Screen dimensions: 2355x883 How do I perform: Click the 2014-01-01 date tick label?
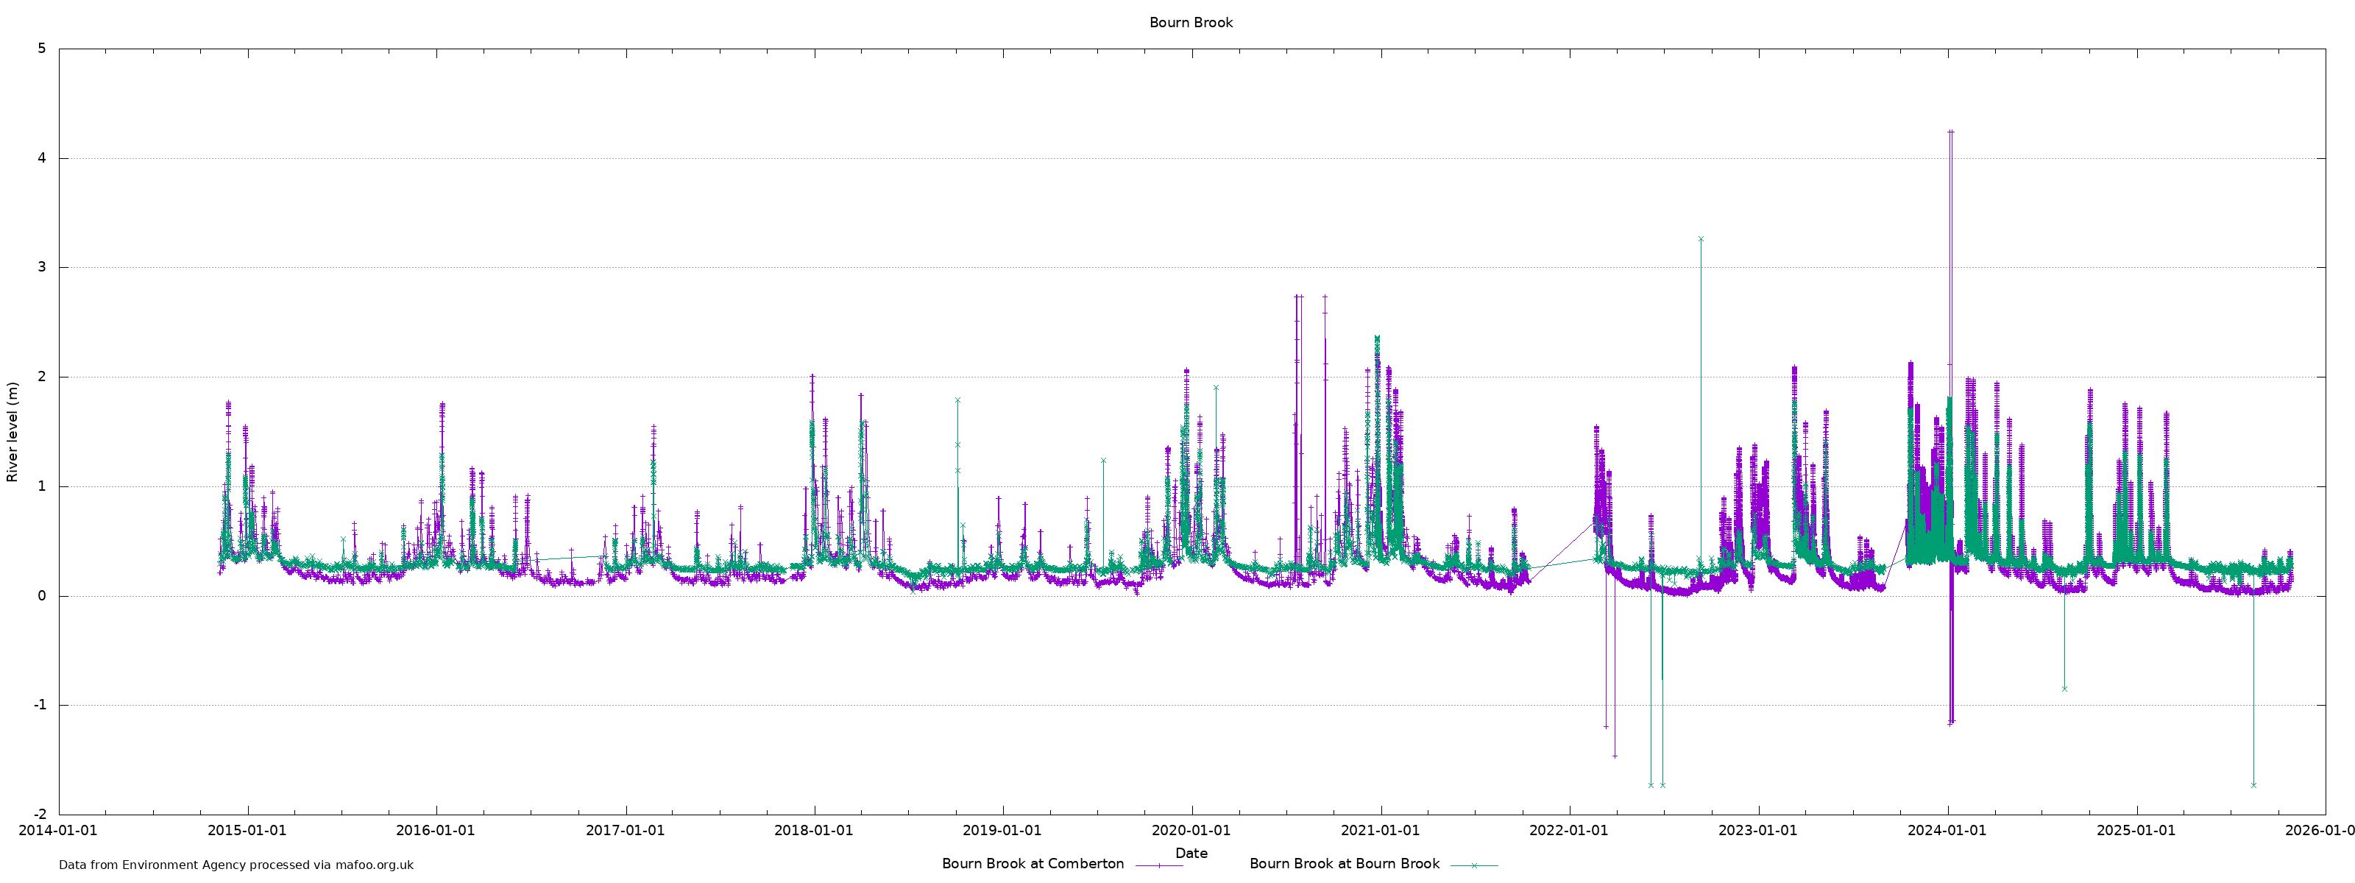tap(57, 831)
